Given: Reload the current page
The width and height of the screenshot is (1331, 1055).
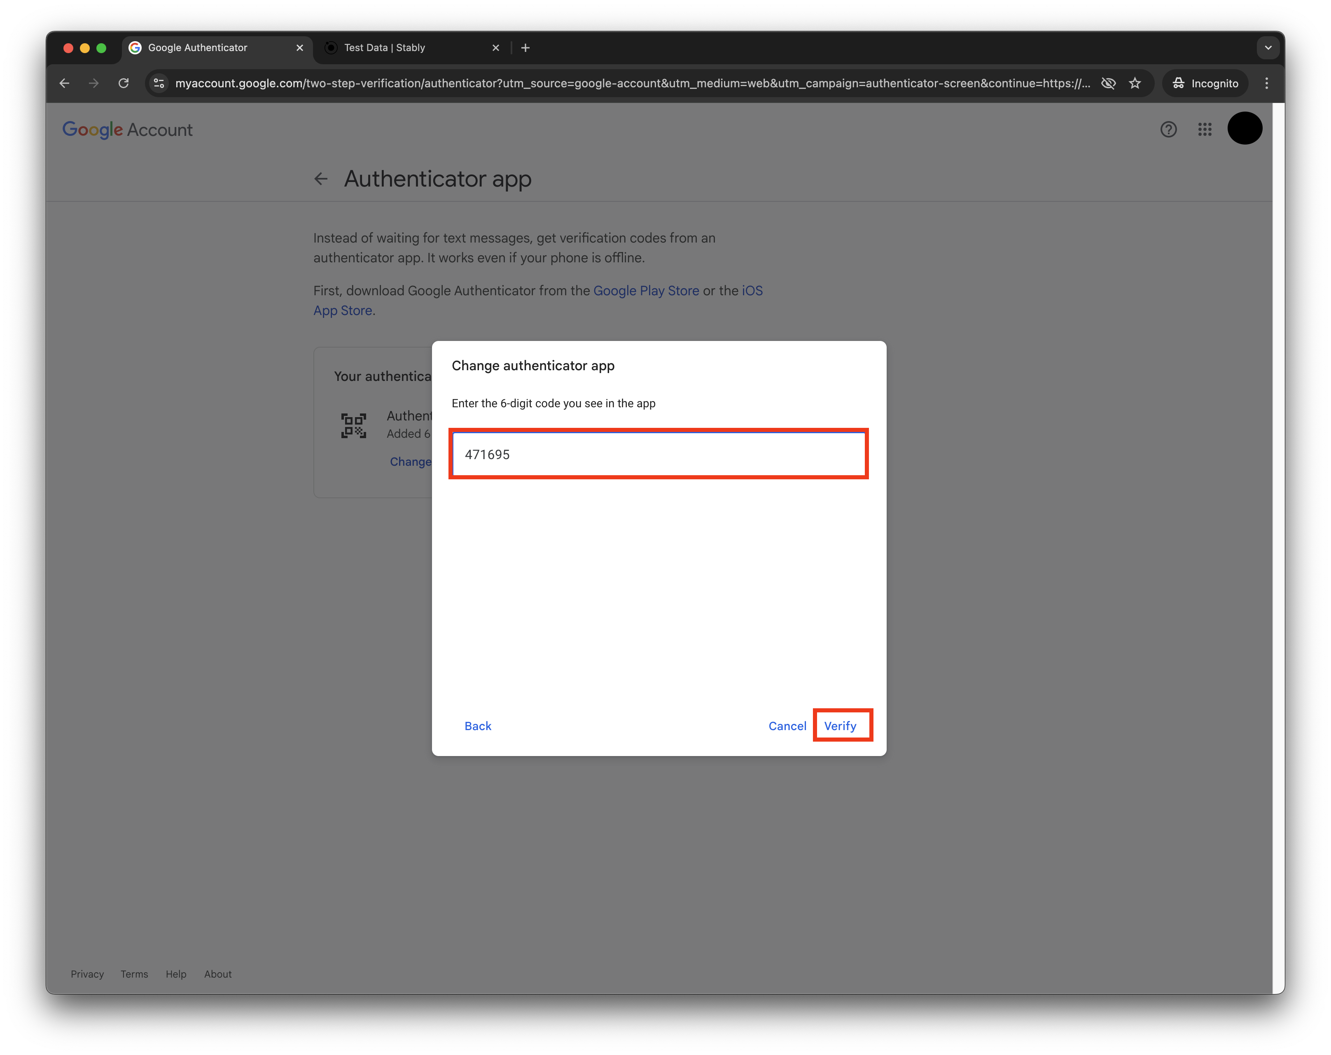Looking at the screenshot, I should (124, 83).
